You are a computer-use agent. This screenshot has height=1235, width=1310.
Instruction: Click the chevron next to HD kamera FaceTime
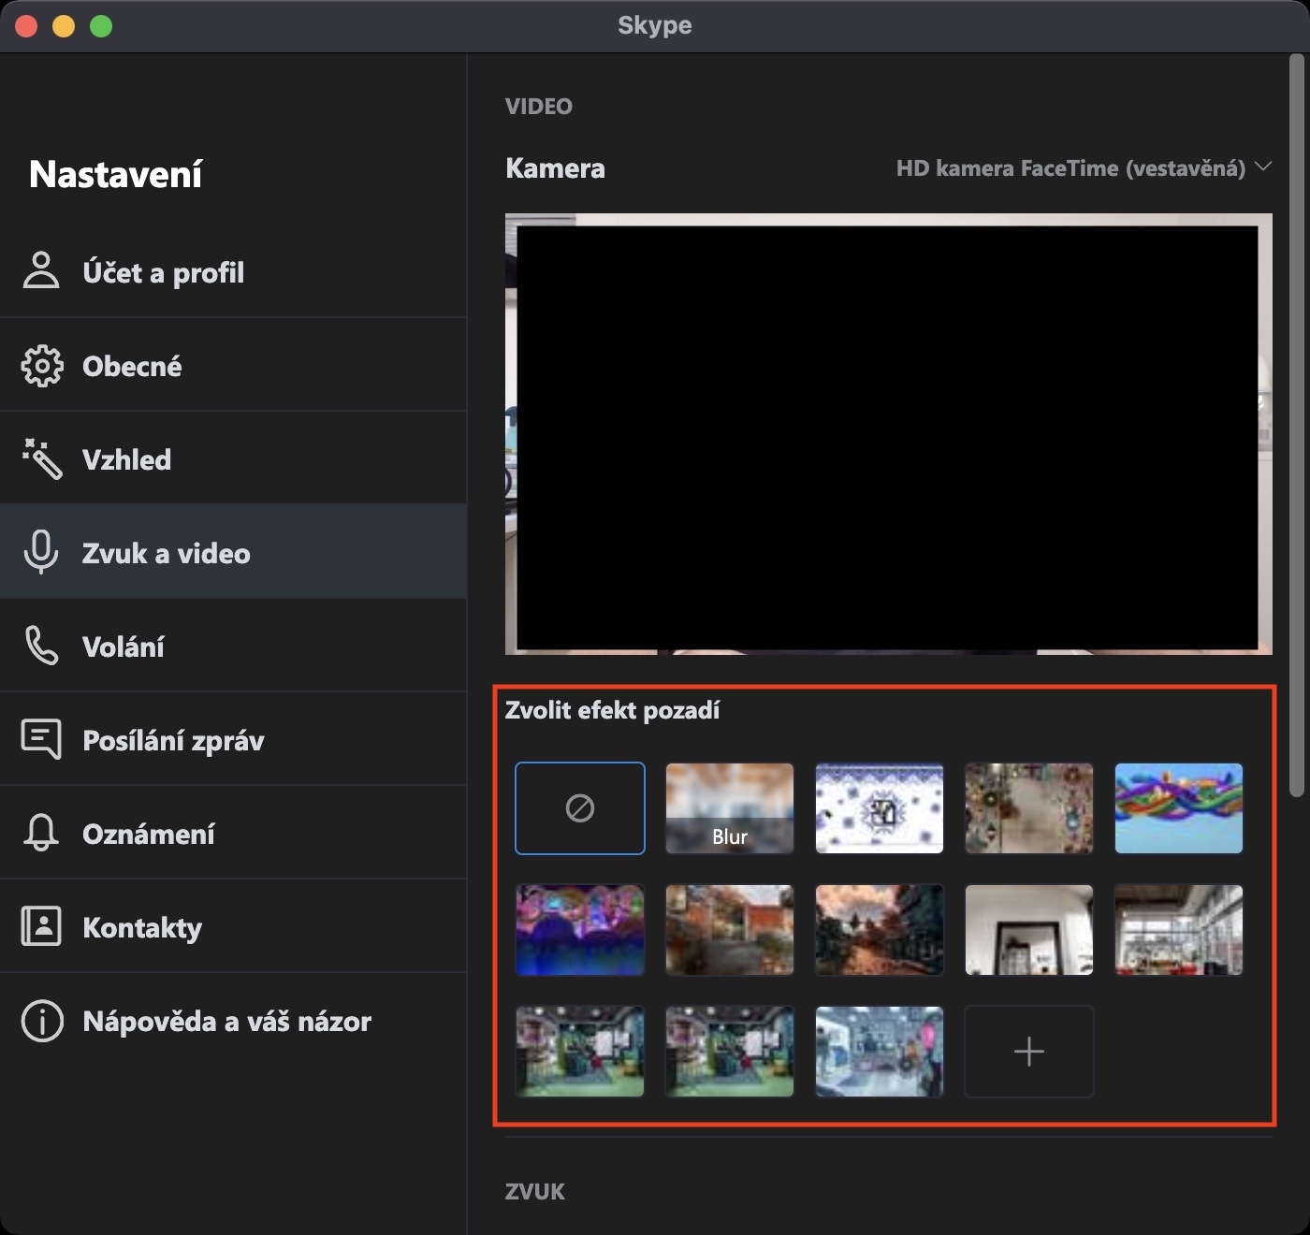tap(1263, 167)
